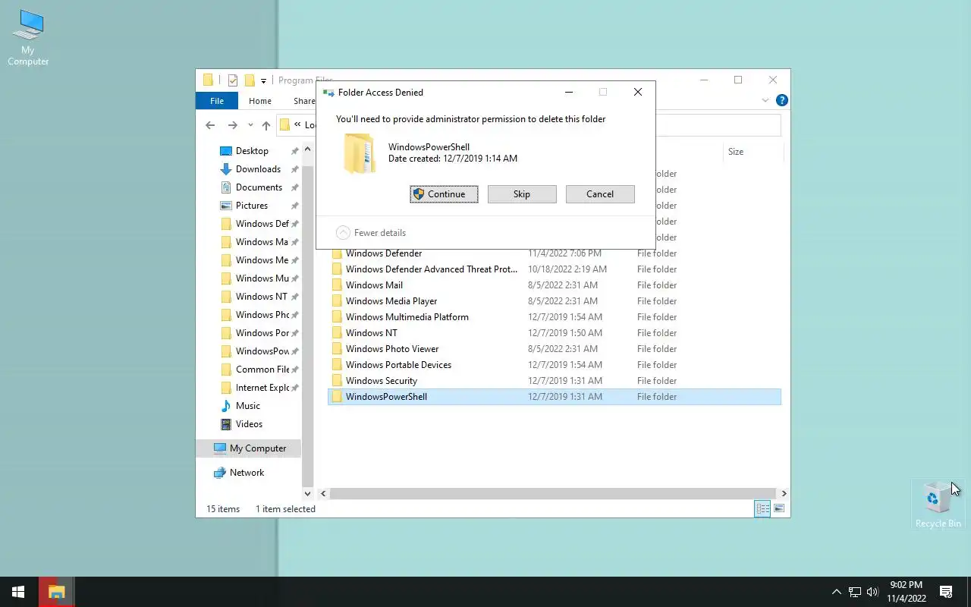Click the horizontal scrollbar in file list
This screenshot has width=971, height=607.
[x=553, y=493]
